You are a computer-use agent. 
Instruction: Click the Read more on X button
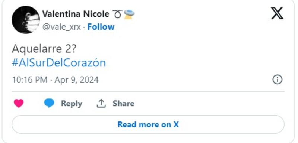148,124
